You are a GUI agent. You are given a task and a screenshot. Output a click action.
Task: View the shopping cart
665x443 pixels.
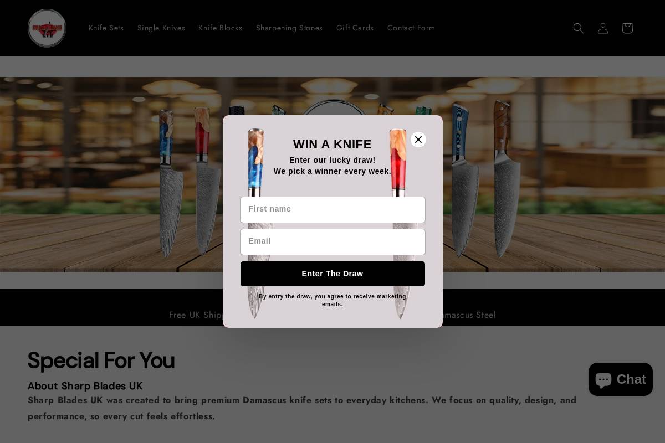pos(627,28)
